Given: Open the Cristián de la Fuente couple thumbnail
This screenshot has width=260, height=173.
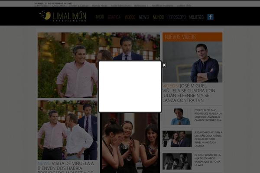Looking at the screenshot, I should pyautogui.click(x=177, y=139).
